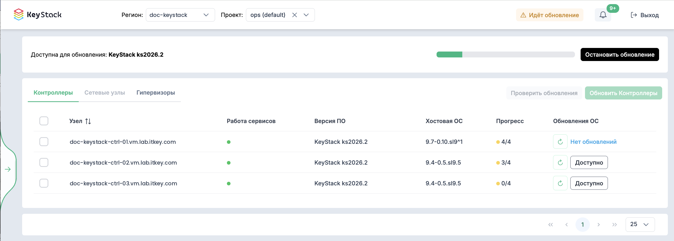The height and width of the screenshot is (241, 674).
Task: Click the Обновления ОС column header
Action: point(576,121)
